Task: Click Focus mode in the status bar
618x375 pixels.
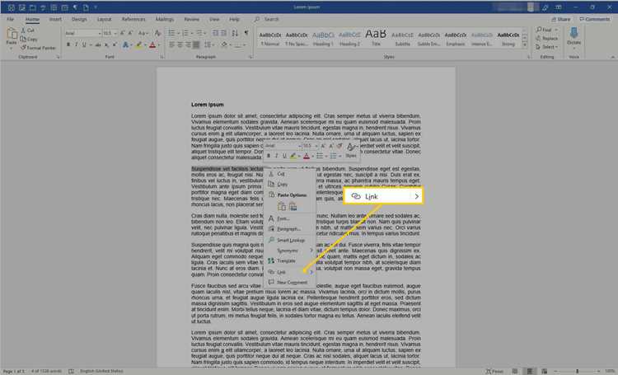Action: pos(494,371)
